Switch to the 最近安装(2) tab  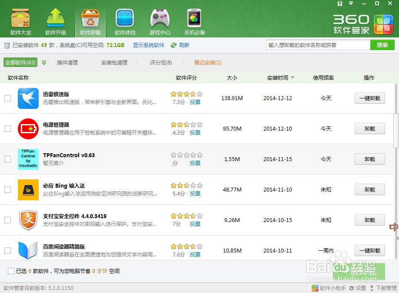[207, 62]
